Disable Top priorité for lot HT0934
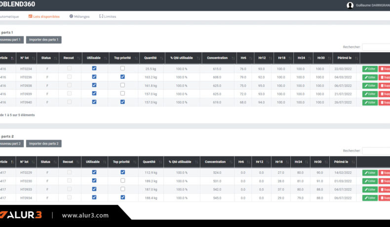390x227 pixels. [x=122, y=197]
